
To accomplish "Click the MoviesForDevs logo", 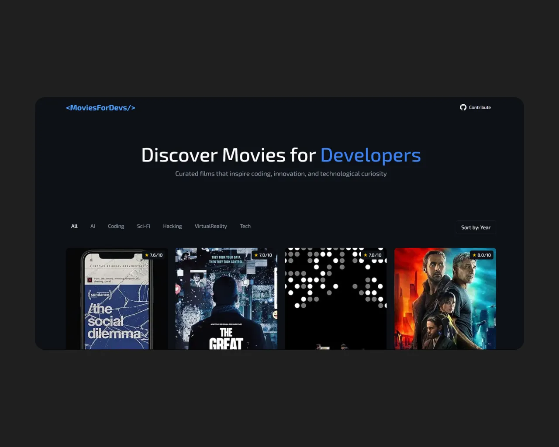I will [x=100, y=107].
